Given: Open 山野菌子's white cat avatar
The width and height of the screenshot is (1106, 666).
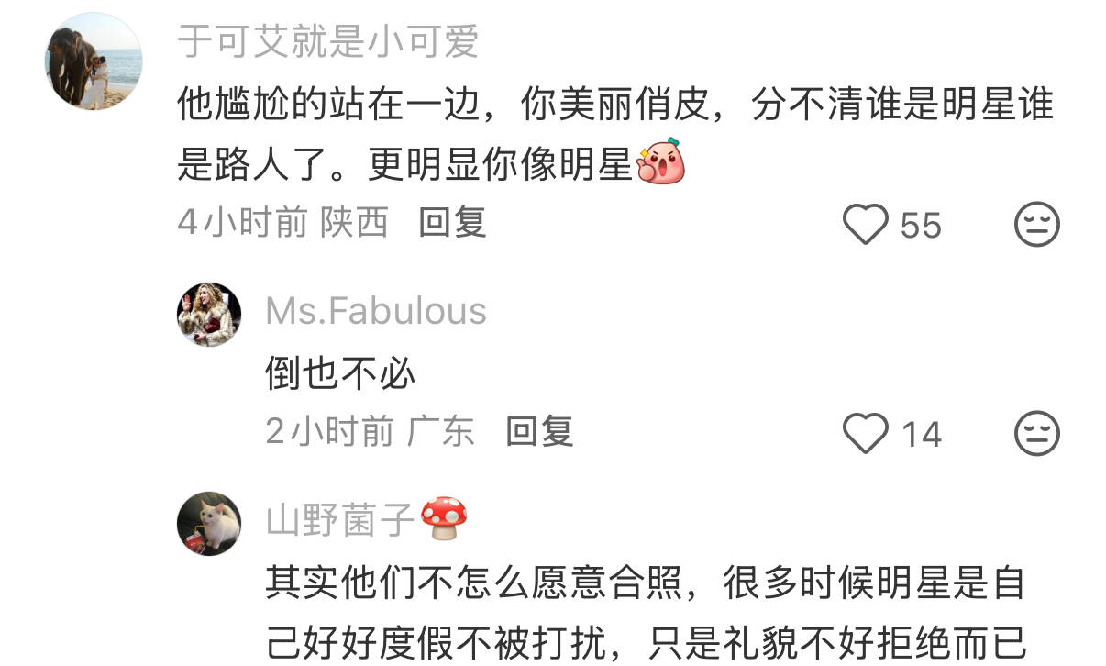Looking at the screenshot, I should tap(209, 523).
